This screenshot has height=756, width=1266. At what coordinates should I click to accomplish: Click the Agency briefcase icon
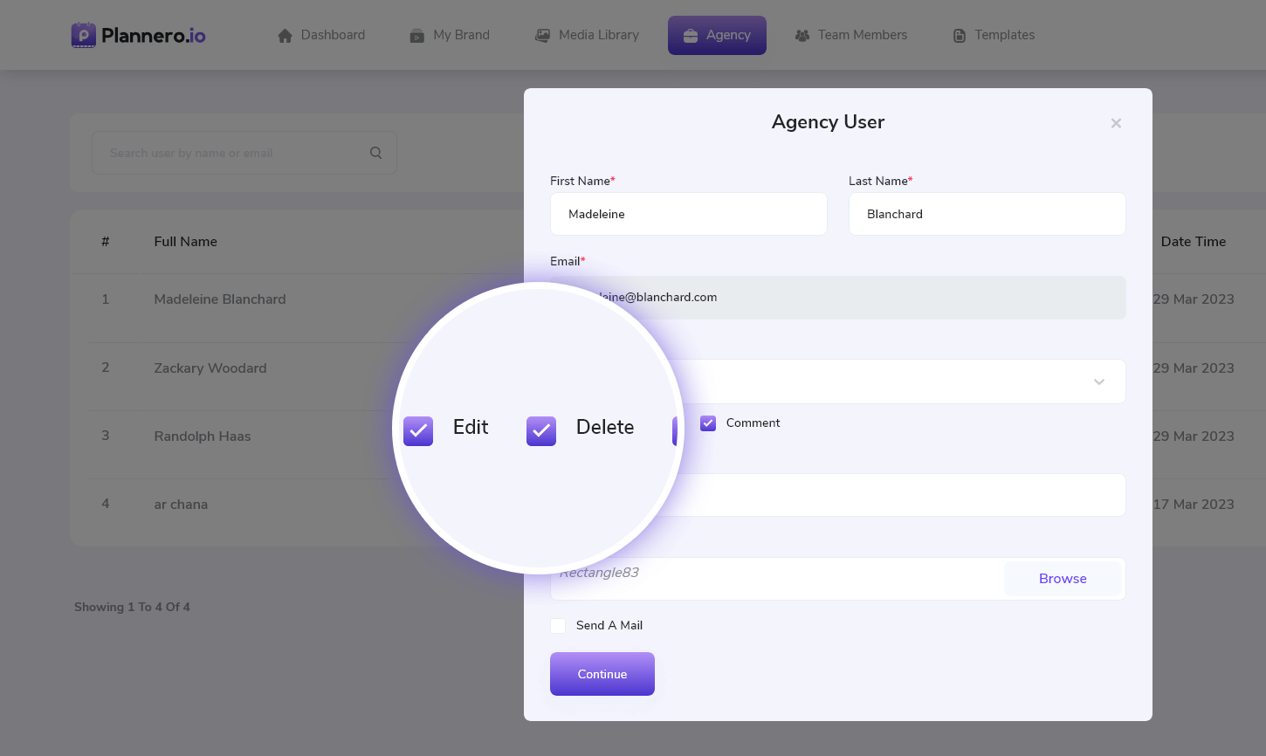(691, 36)
